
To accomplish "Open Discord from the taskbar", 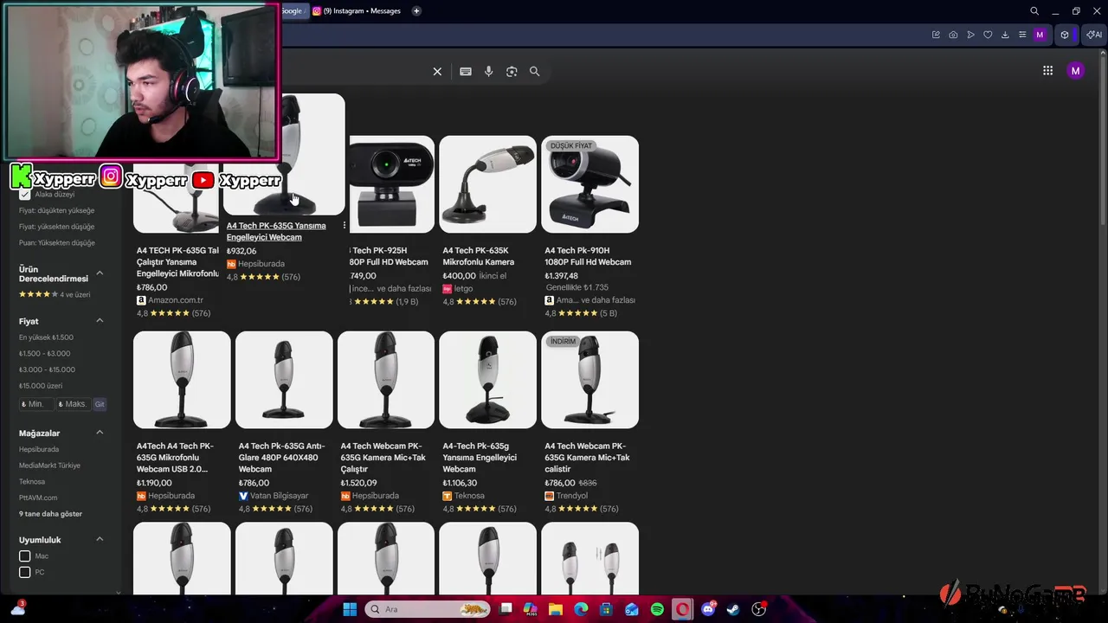I will [x=708, y=609].
